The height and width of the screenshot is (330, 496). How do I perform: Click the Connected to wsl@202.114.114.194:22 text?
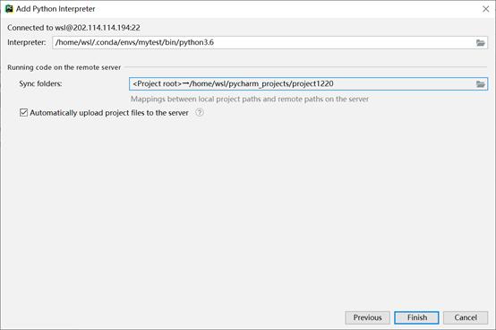(73, 28)
